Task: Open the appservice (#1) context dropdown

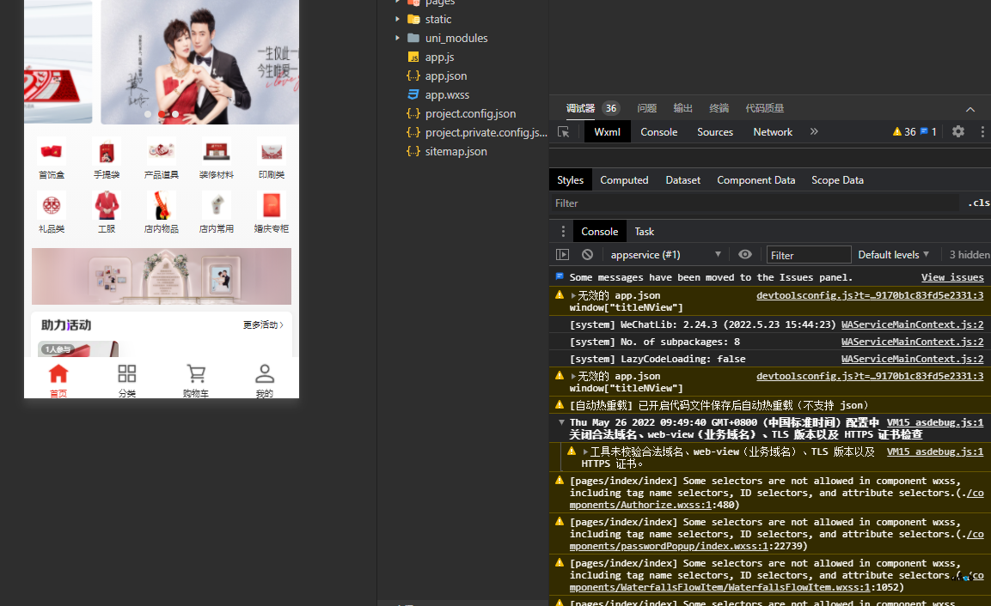Action: (665, 254)
